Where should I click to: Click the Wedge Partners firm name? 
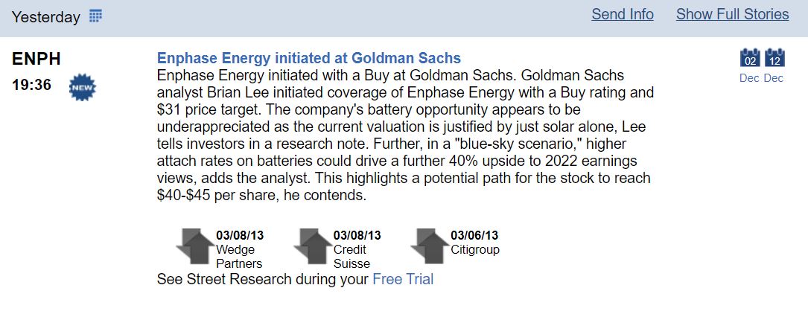pos(239,257)
